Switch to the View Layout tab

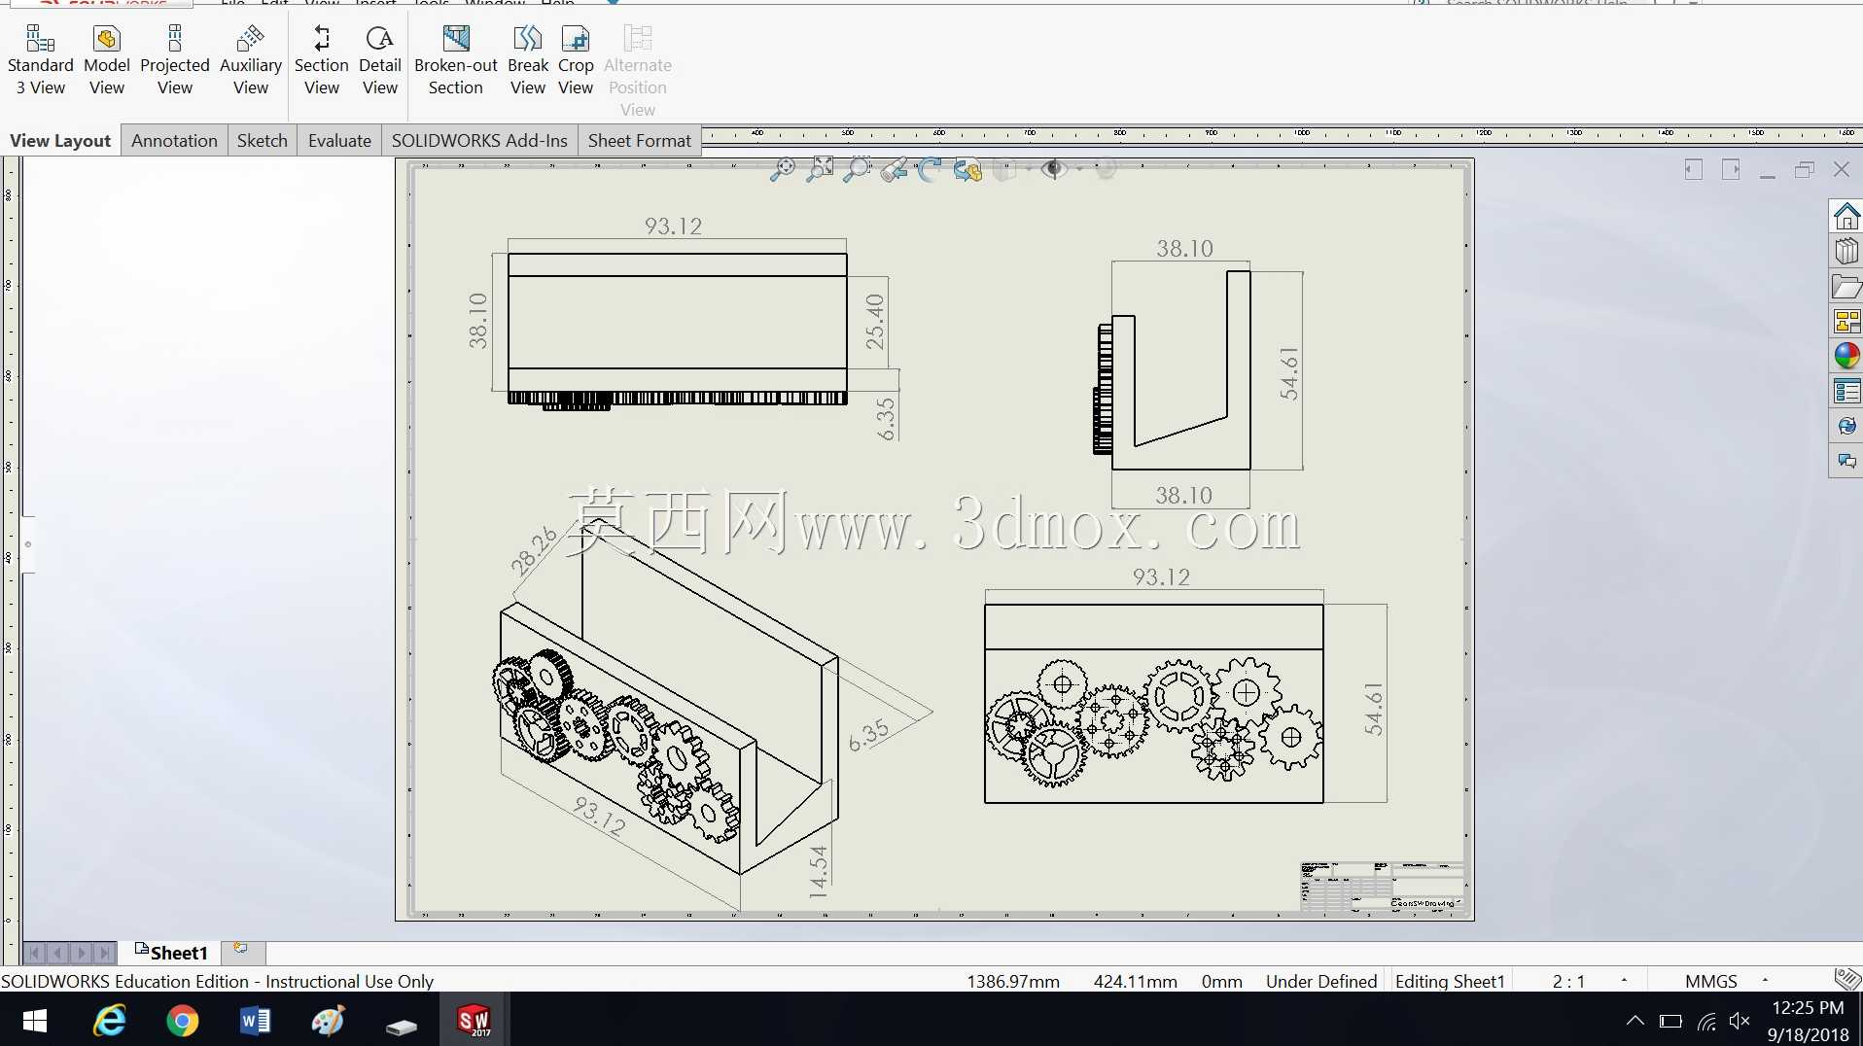pos(60,141)
